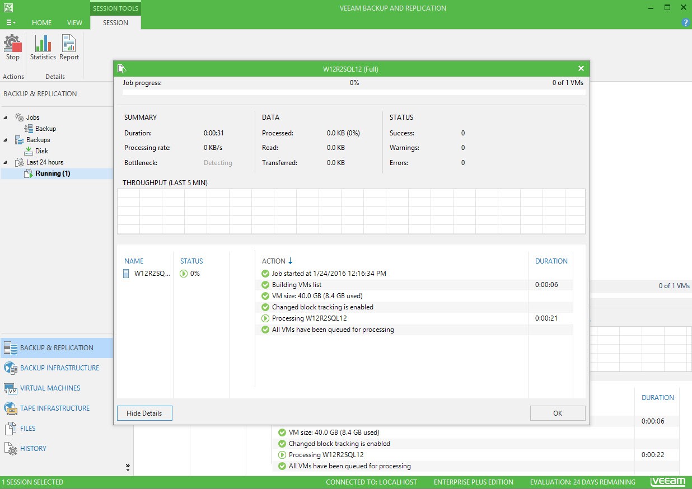Select 'All VMs have been queued' in background window
The image size is (692, 489).
(476, 466)
